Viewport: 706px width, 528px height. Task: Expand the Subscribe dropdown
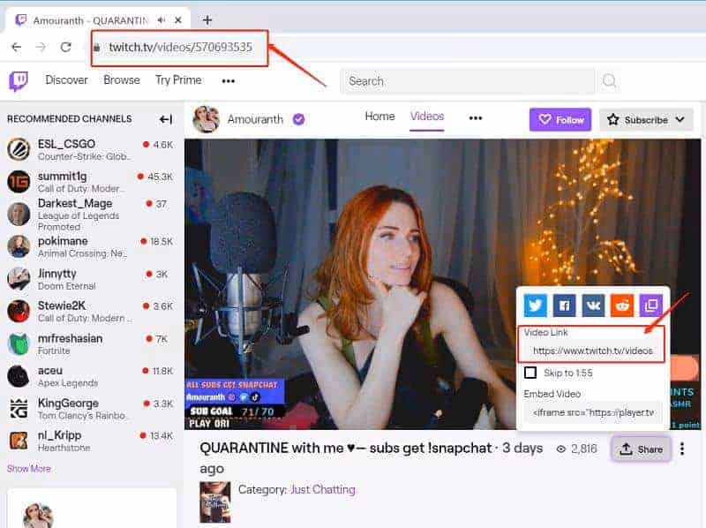point(680,119)
